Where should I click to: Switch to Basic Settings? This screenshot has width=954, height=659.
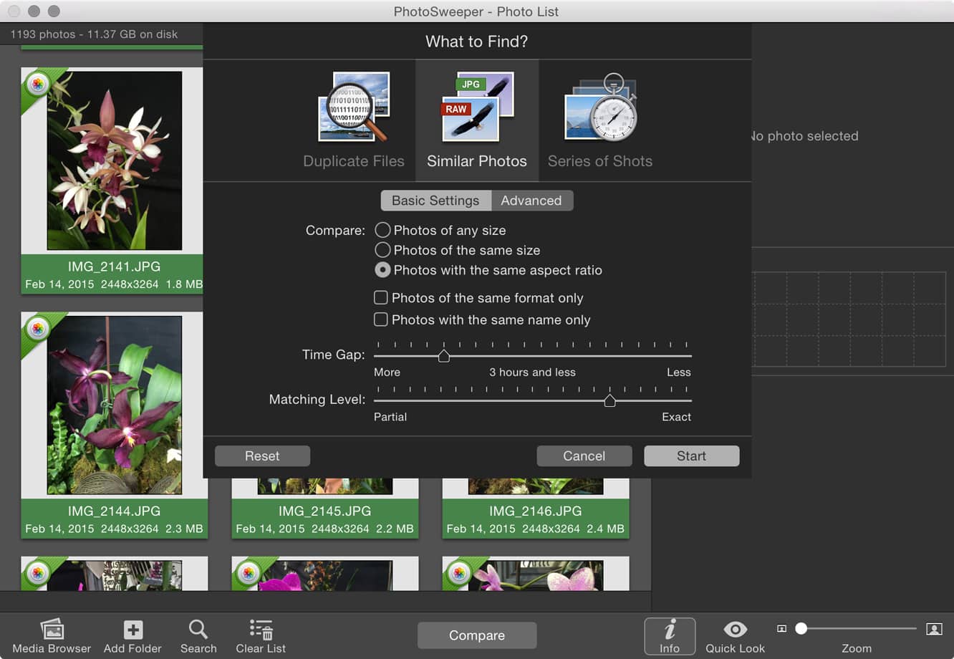(x=435, y=201)
